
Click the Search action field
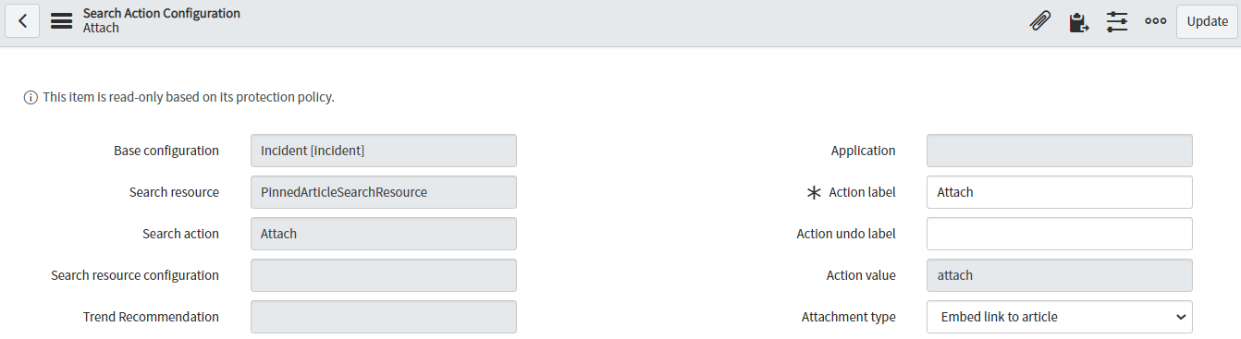point(384,234)
